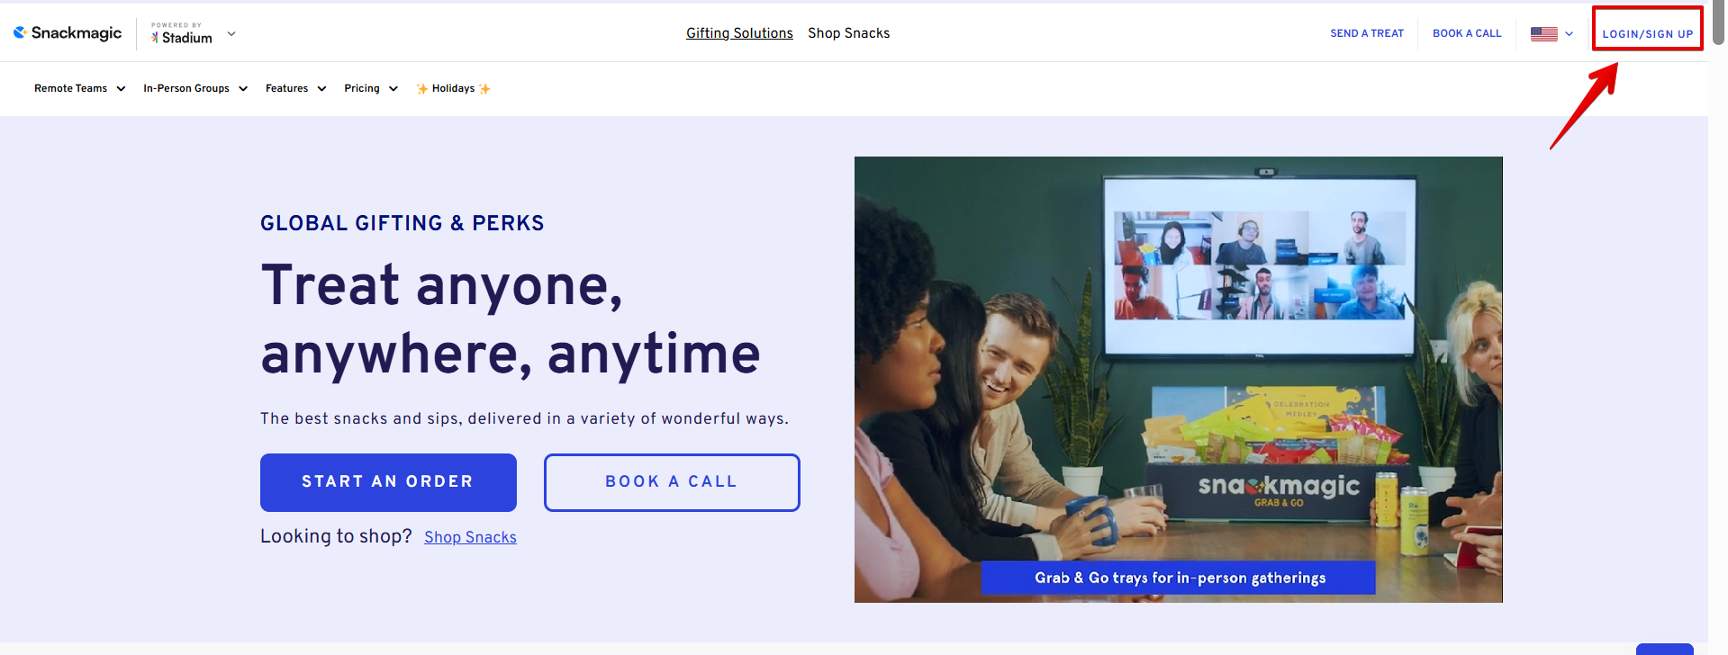Open the Stadium brand switcher chevron

(x=231, y=33)
